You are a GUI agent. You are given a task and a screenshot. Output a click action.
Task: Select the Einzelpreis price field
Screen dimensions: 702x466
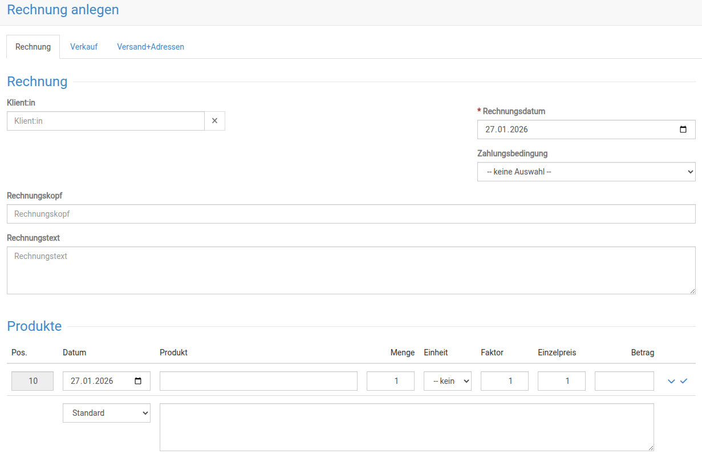pos(561,381)
